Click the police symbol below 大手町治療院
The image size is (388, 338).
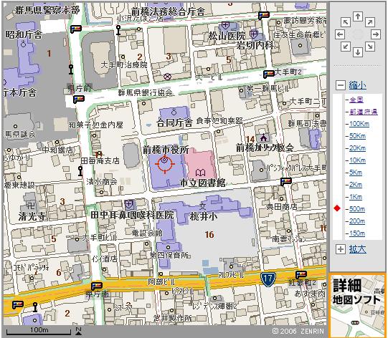[168, 77]
